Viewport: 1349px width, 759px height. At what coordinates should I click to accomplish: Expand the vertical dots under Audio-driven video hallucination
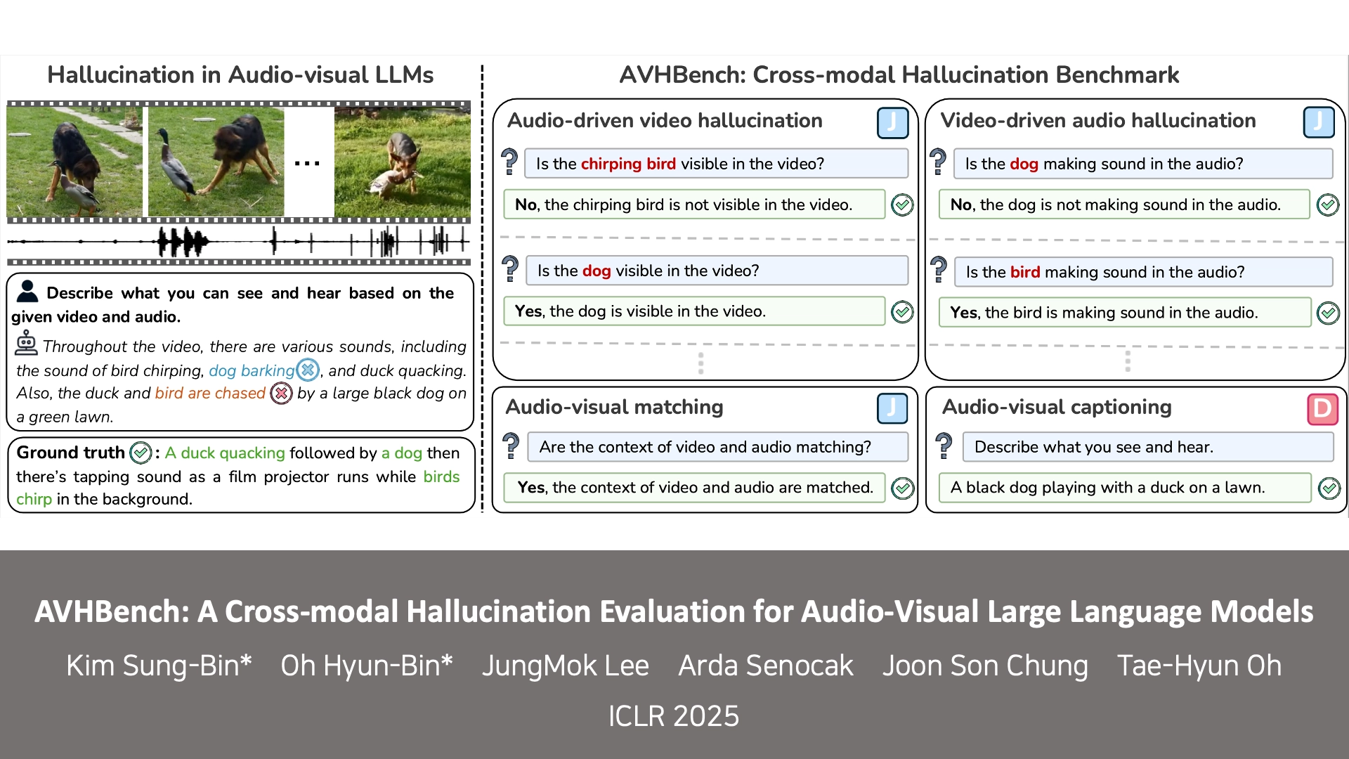(x=701, y=362)
